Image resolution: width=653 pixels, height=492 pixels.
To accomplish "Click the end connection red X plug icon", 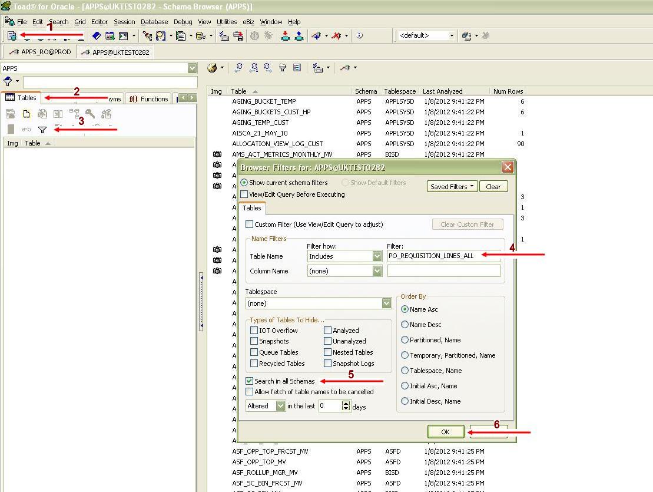I will [336, 36].
